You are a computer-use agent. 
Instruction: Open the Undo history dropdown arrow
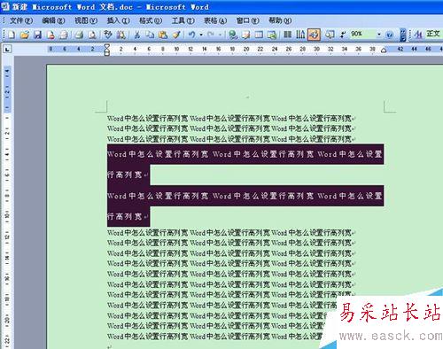201,35
